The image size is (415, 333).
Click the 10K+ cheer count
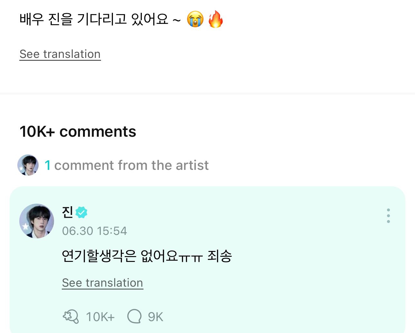tap(100, 317)
